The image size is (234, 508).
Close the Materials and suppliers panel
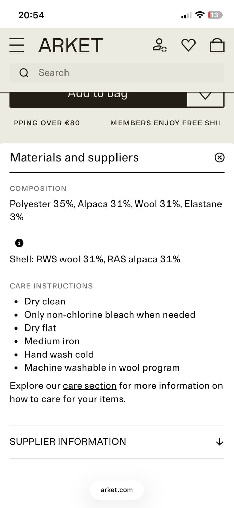click(x=219, y=157)
